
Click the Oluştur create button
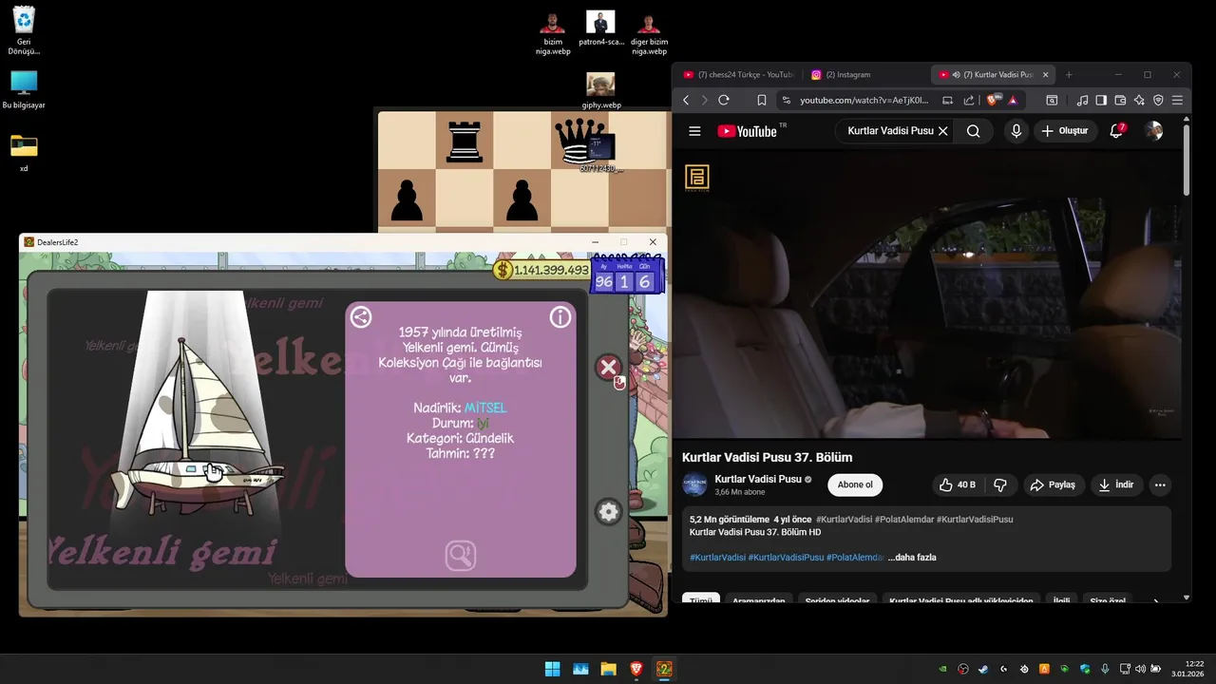(x=1065, y=131)
